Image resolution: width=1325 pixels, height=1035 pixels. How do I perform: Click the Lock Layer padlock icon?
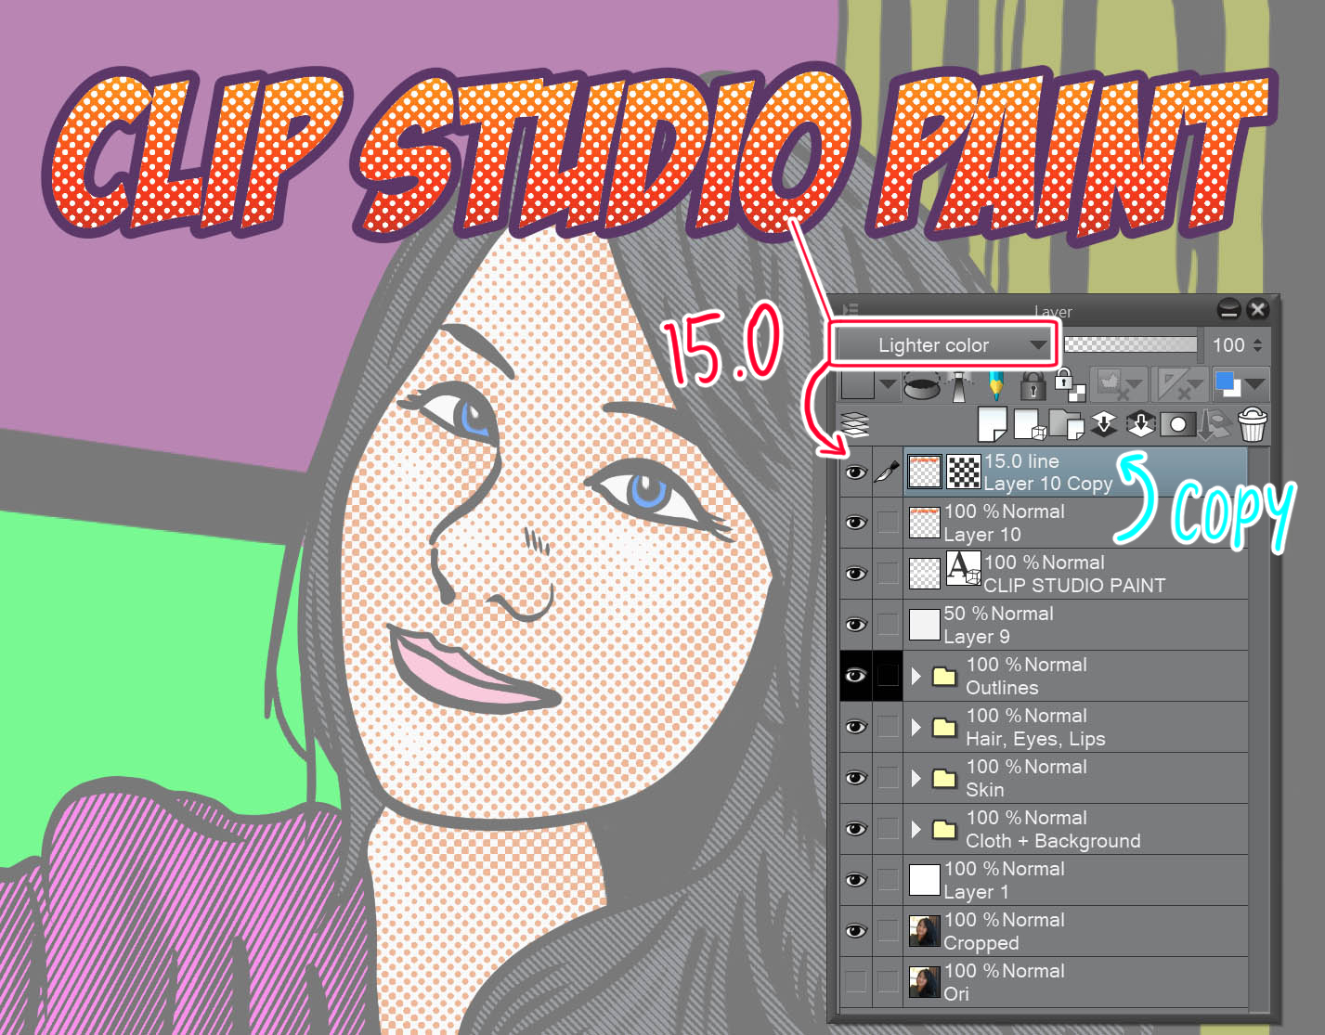click(1032, 384)
